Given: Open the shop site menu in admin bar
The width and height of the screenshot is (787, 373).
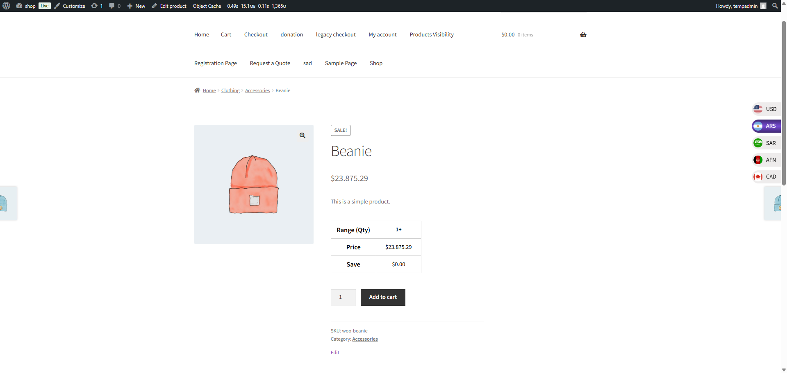Looking at the screenshot, I should pos(26,6).
